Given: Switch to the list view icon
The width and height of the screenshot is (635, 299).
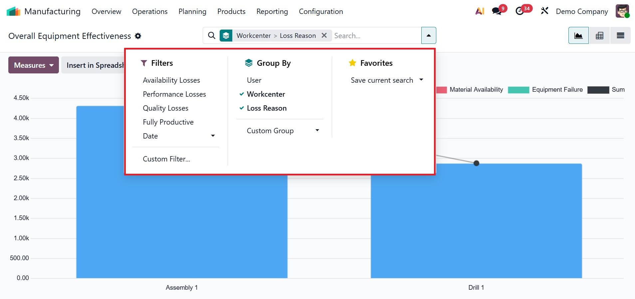Looking at the screenshot, I should (620, 36).
